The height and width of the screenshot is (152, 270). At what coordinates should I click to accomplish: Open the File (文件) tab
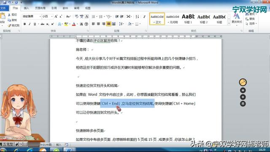(x=3, y=8)
